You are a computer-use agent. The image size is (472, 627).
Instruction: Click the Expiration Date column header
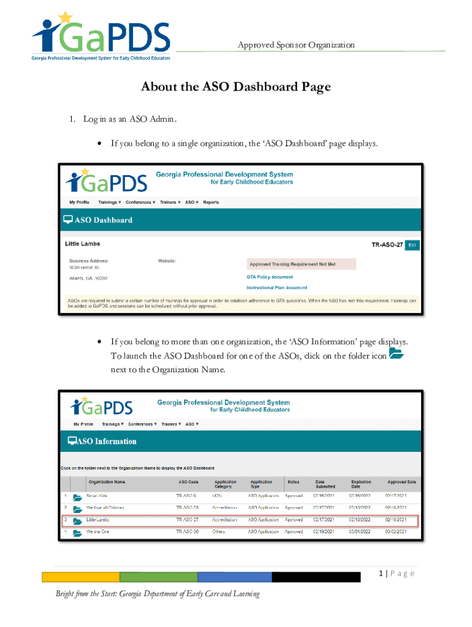[360, 484]
